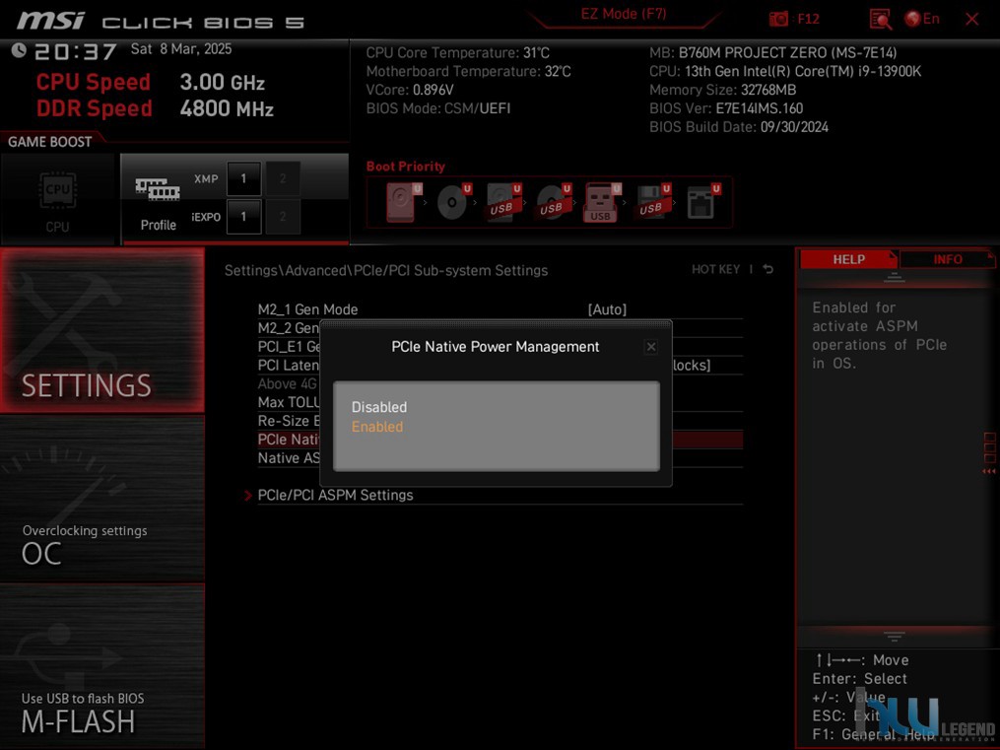
Task: Choose the USB CD/DVD boot device icon
Action: [554, 202]
